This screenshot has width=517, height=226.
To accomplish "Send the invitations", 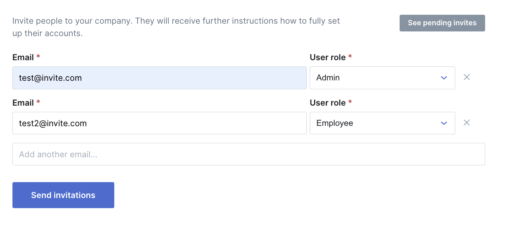I will [x=63, y=195].
